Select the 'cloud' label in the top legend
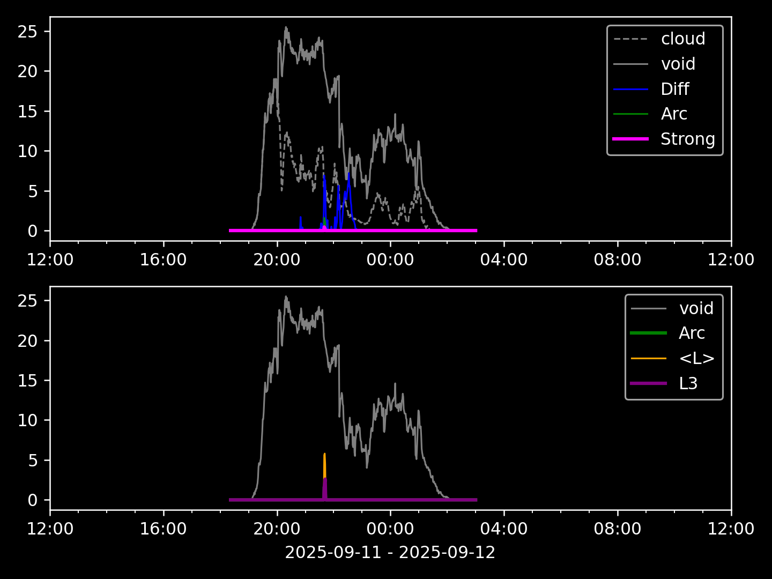Viewport: 772px width, 579px height. (682, 39)
